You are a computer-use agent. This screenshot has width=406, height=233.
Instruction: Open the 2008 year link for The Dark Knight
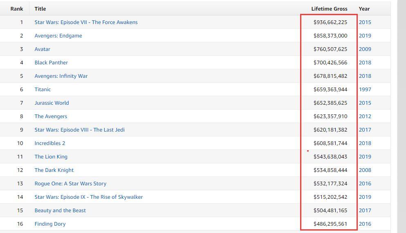pos(365,170)
